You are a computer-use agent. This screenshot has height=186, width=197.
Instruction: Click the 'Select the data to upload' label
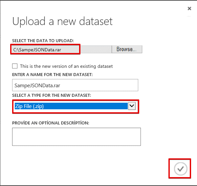(x=43, y=40)
